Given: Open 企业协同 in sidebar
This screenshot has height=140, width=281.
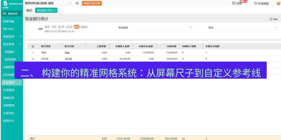Looking at the screenshot, I should click(9, 113).
